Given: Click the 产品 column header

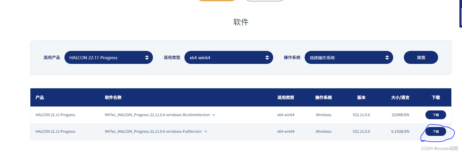Looking at the screenshot, I should (40, 97).
